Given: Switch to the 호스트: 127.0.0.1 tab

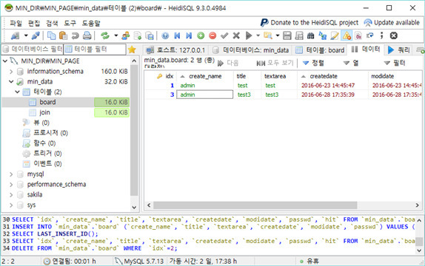Looking at the screenshot, I should (175, 50).
